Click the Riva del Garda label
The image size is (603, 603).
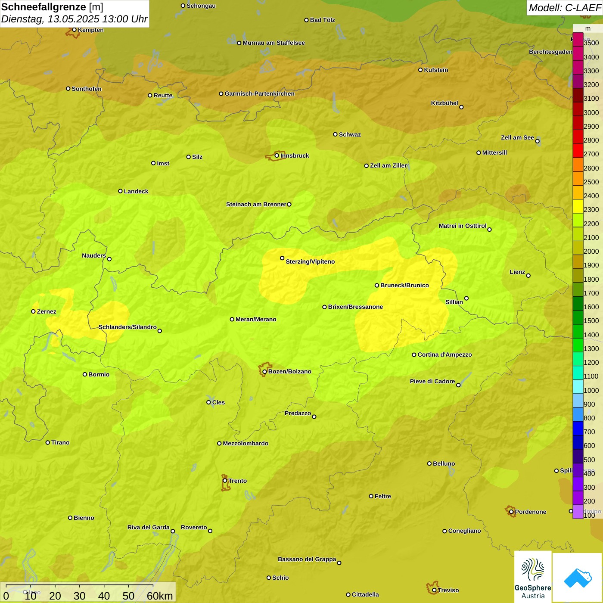click(x=149, y=527)
